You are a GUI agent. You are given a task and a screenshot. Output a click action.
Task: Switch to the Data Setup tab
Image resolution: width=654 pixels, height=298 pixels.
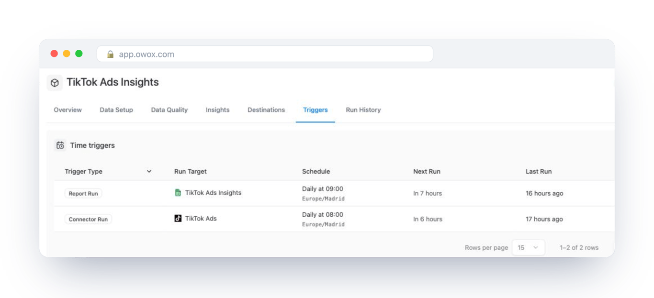[x=116, y=110]
